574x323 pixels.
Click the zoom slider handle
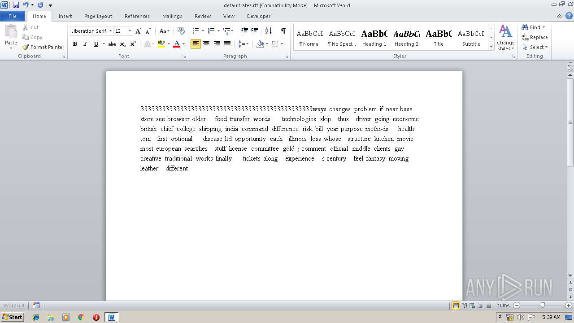click(543, 306)
